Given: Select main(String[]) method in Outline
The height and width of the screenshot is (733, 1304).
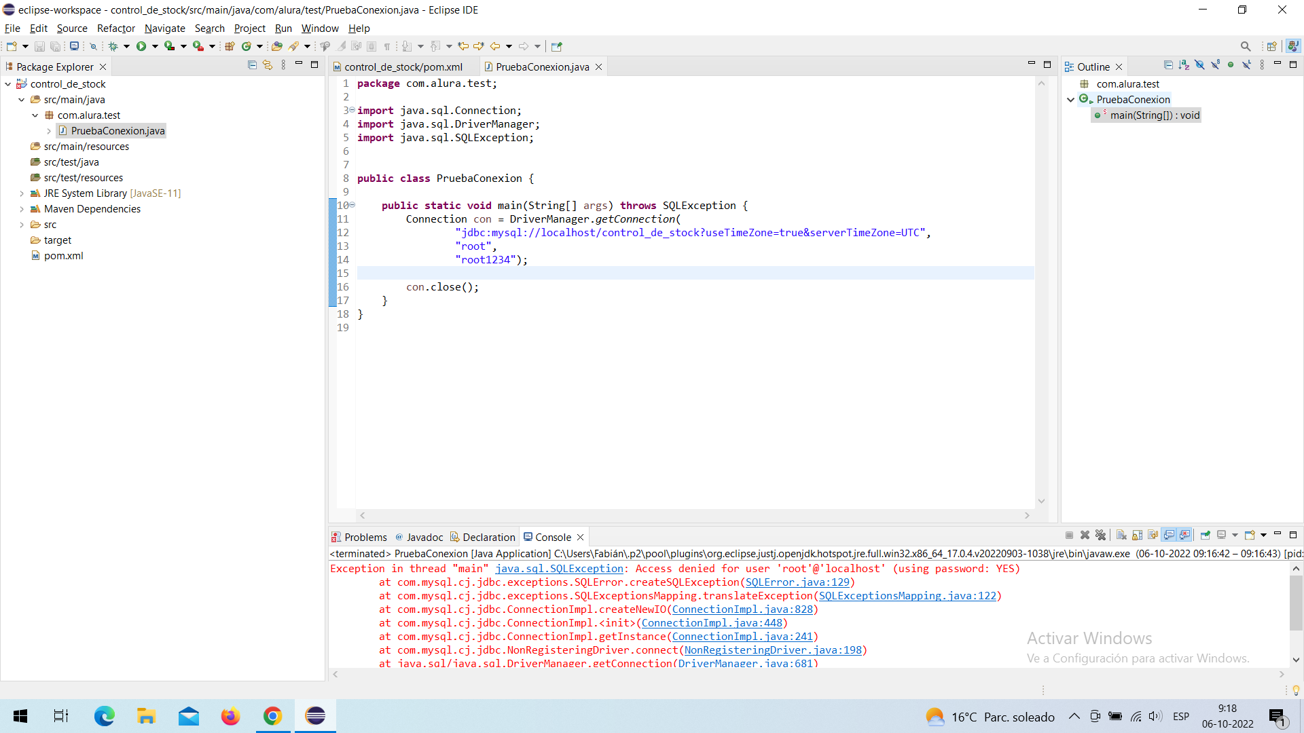Looking at the screenshot, I should 1155,115.
